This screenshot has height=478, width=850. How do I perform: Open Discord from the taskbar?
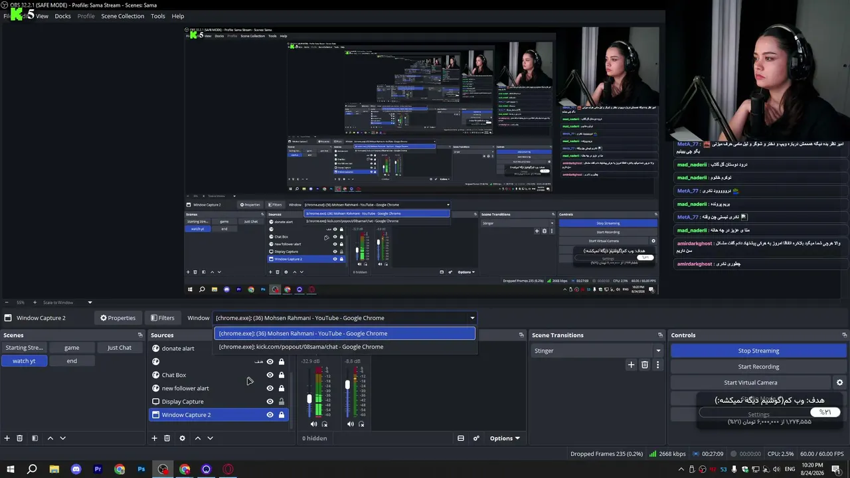(x=76, y=469)
